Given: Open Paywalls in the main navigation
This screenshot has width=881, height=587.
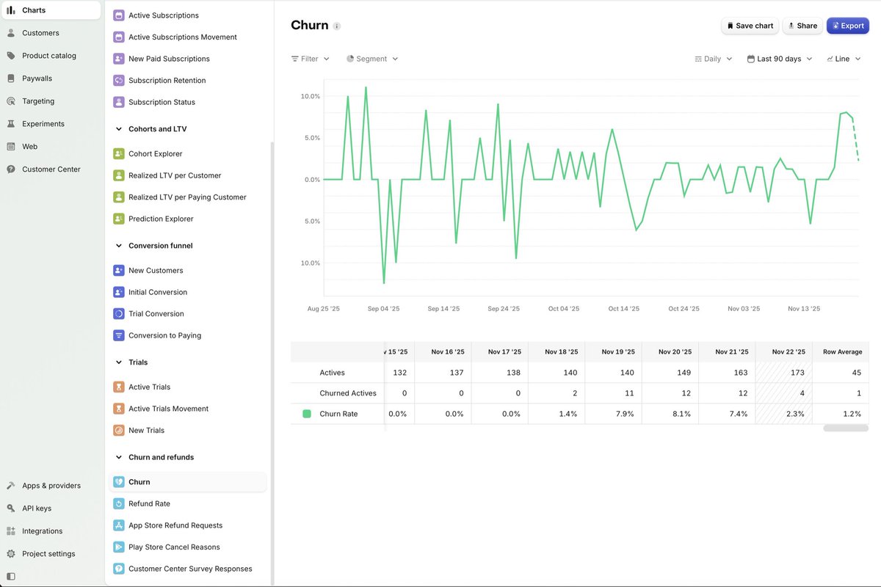Looking at the screenshot, I should pos(51,79).
